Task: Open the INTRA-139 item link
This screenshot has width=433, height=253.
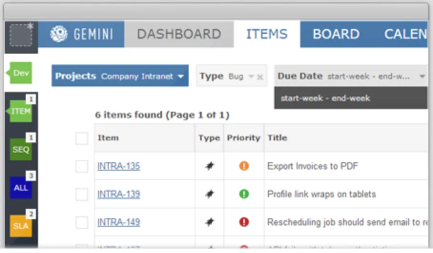Action: pyautogui.click(x=119, y=194)
